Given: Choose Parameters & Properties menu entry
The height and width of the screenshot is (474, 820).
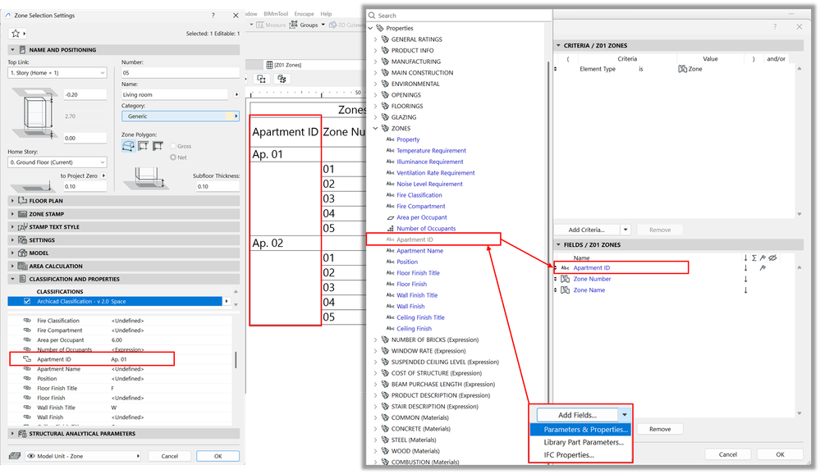Looking at the screenshot, I should [x=580, y=430].
